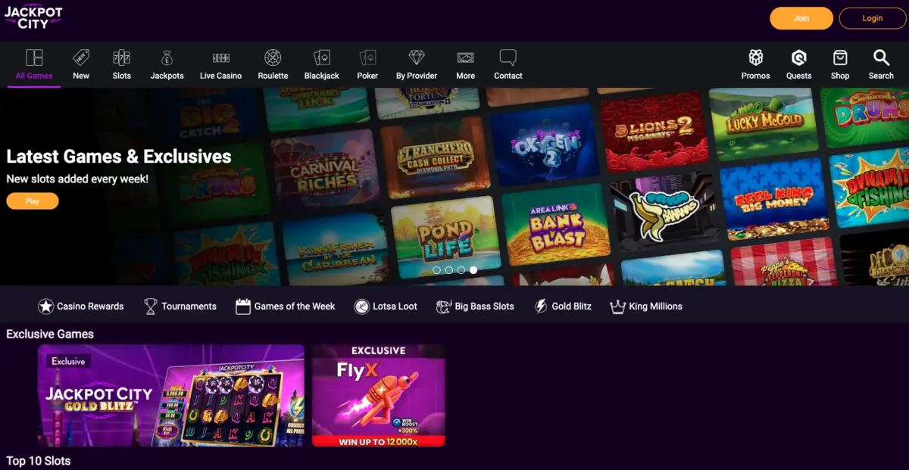
Task: Click the Top 10 Slots heading
Action: pyautogui.click(x=39, y=461)
